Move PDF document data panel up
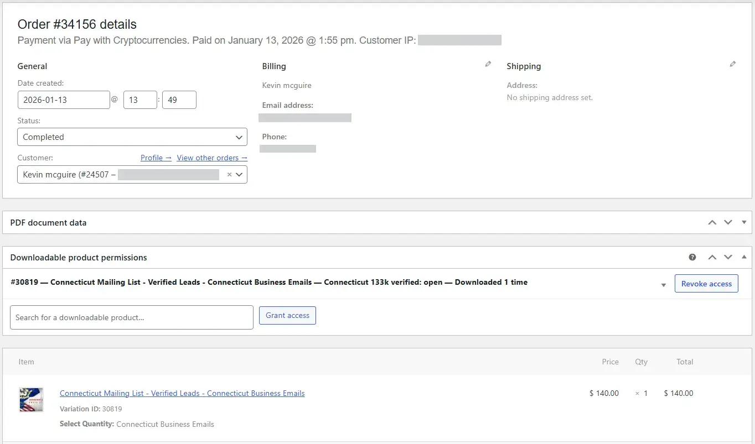This screenshot has height=444, width=755. [x=712, y=222]
